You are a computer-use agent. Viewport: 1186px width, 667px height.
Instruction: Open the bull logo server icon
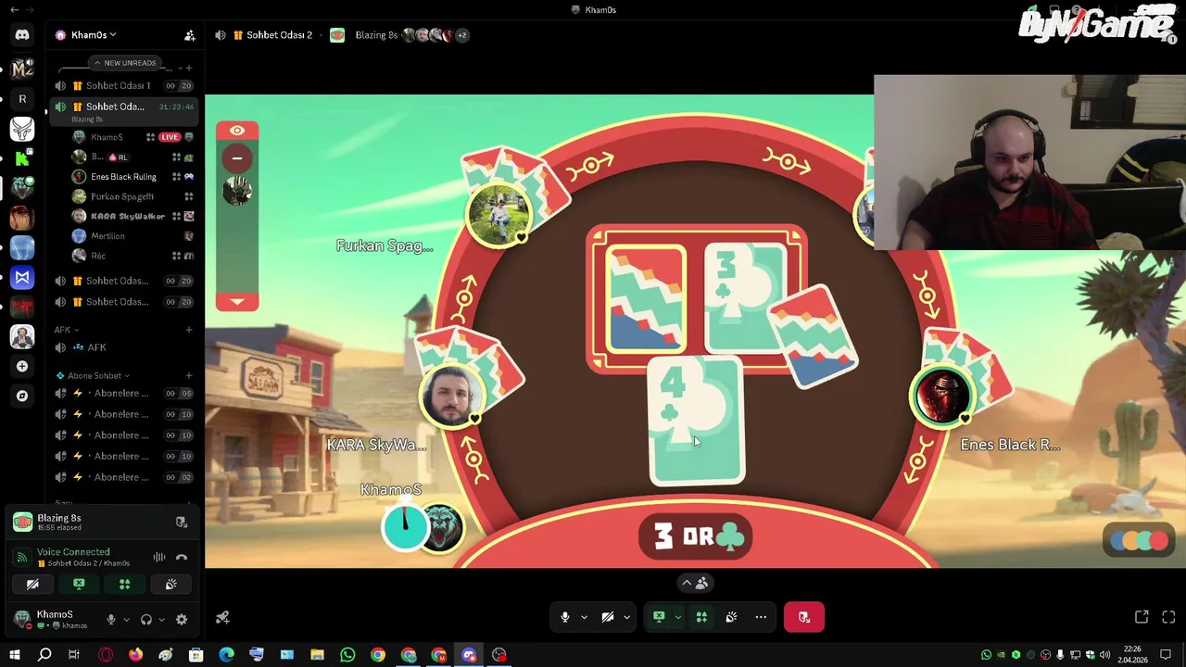coord(22,129)
